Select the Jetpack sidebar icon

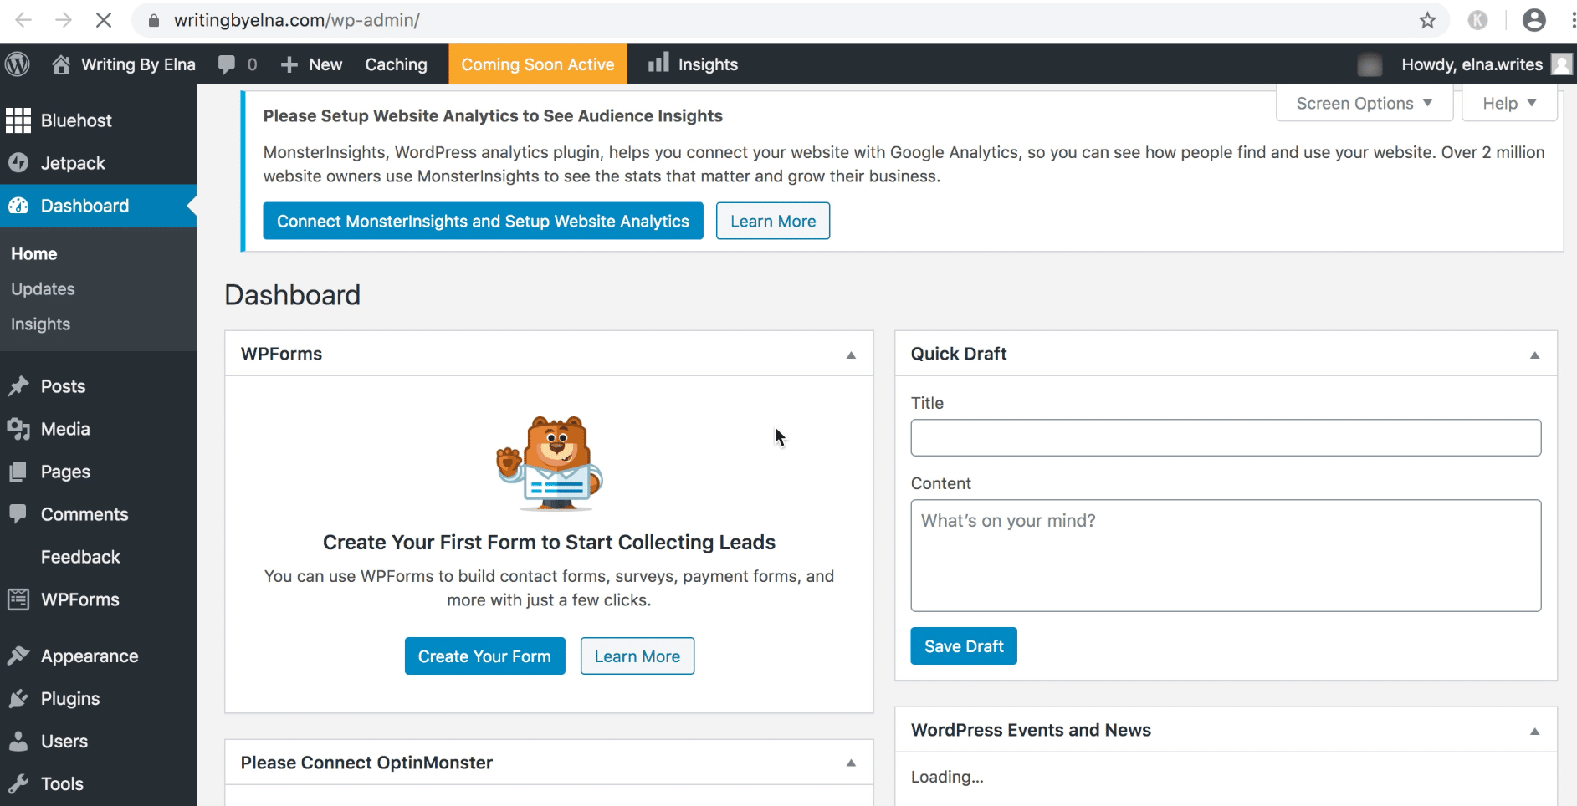18,162
